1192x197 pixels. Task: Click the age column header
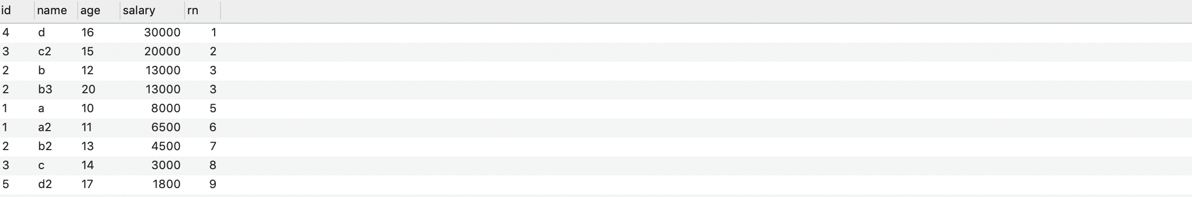tap(99, 11)
